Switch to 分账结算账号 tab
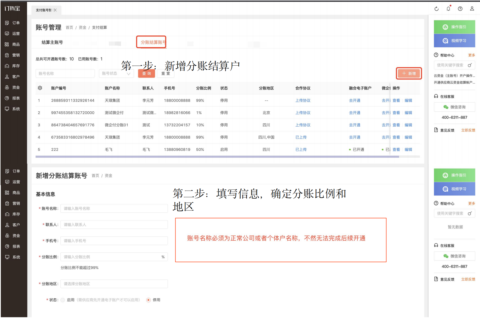 coord(153,42)
